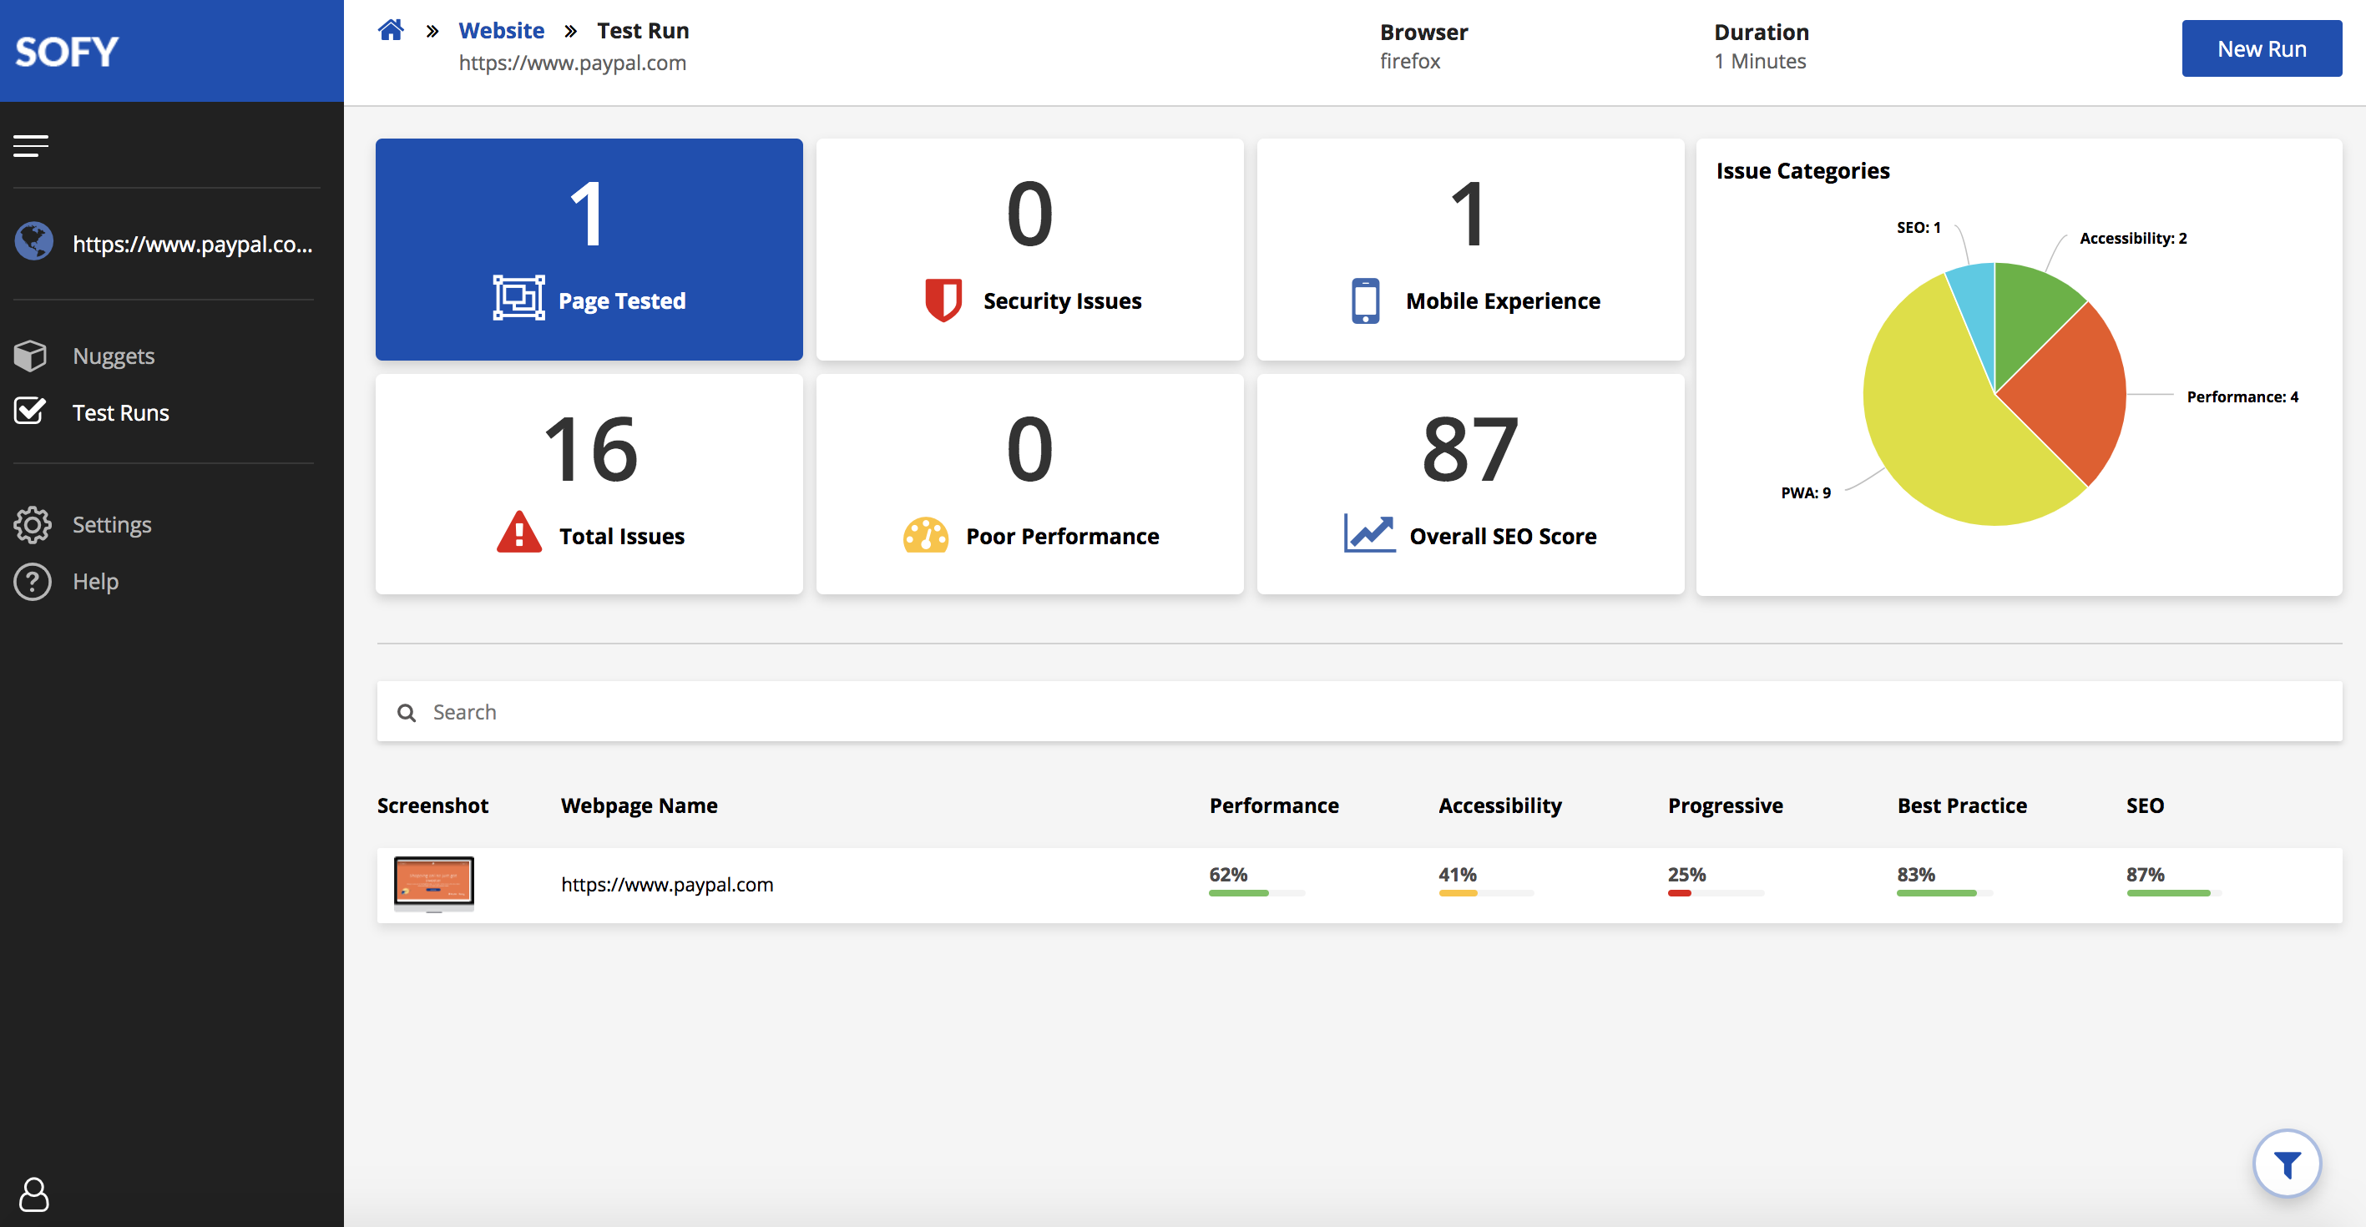
Task: Select the Mobile Experience card
Action: click(x=1470, y=249)
